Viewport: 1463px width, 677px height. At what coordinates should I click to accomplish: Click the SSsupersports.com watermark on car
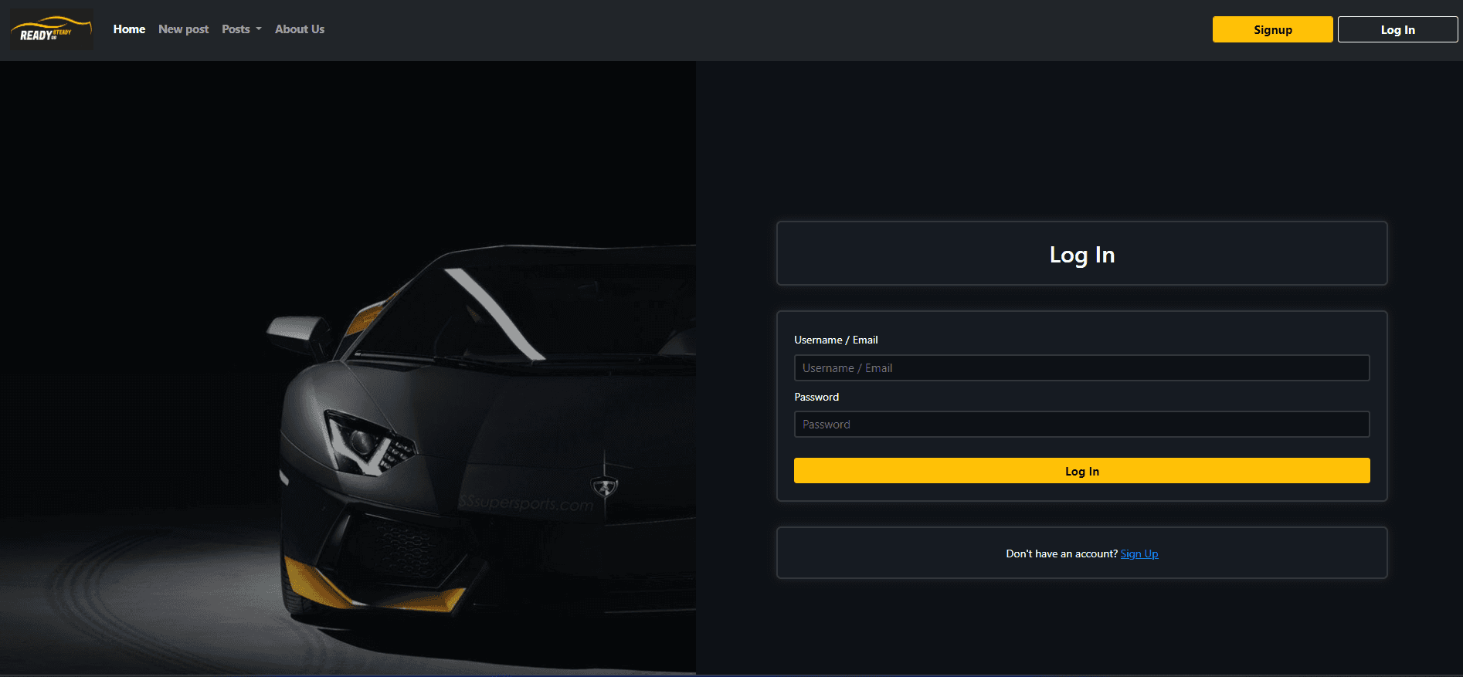tap(526, 503)
